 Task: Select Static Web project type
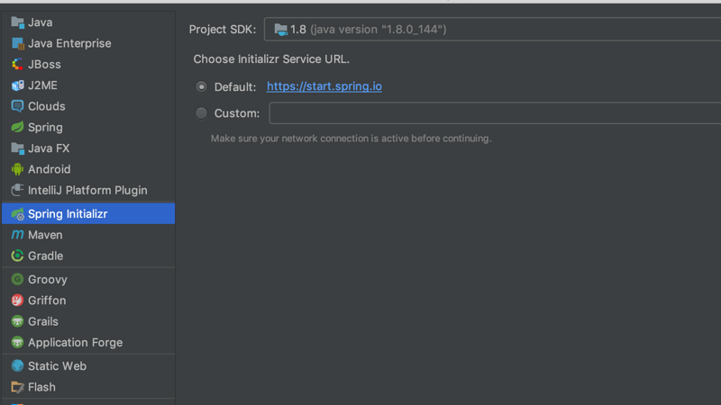pyautogui.click(x=57, y=366)
